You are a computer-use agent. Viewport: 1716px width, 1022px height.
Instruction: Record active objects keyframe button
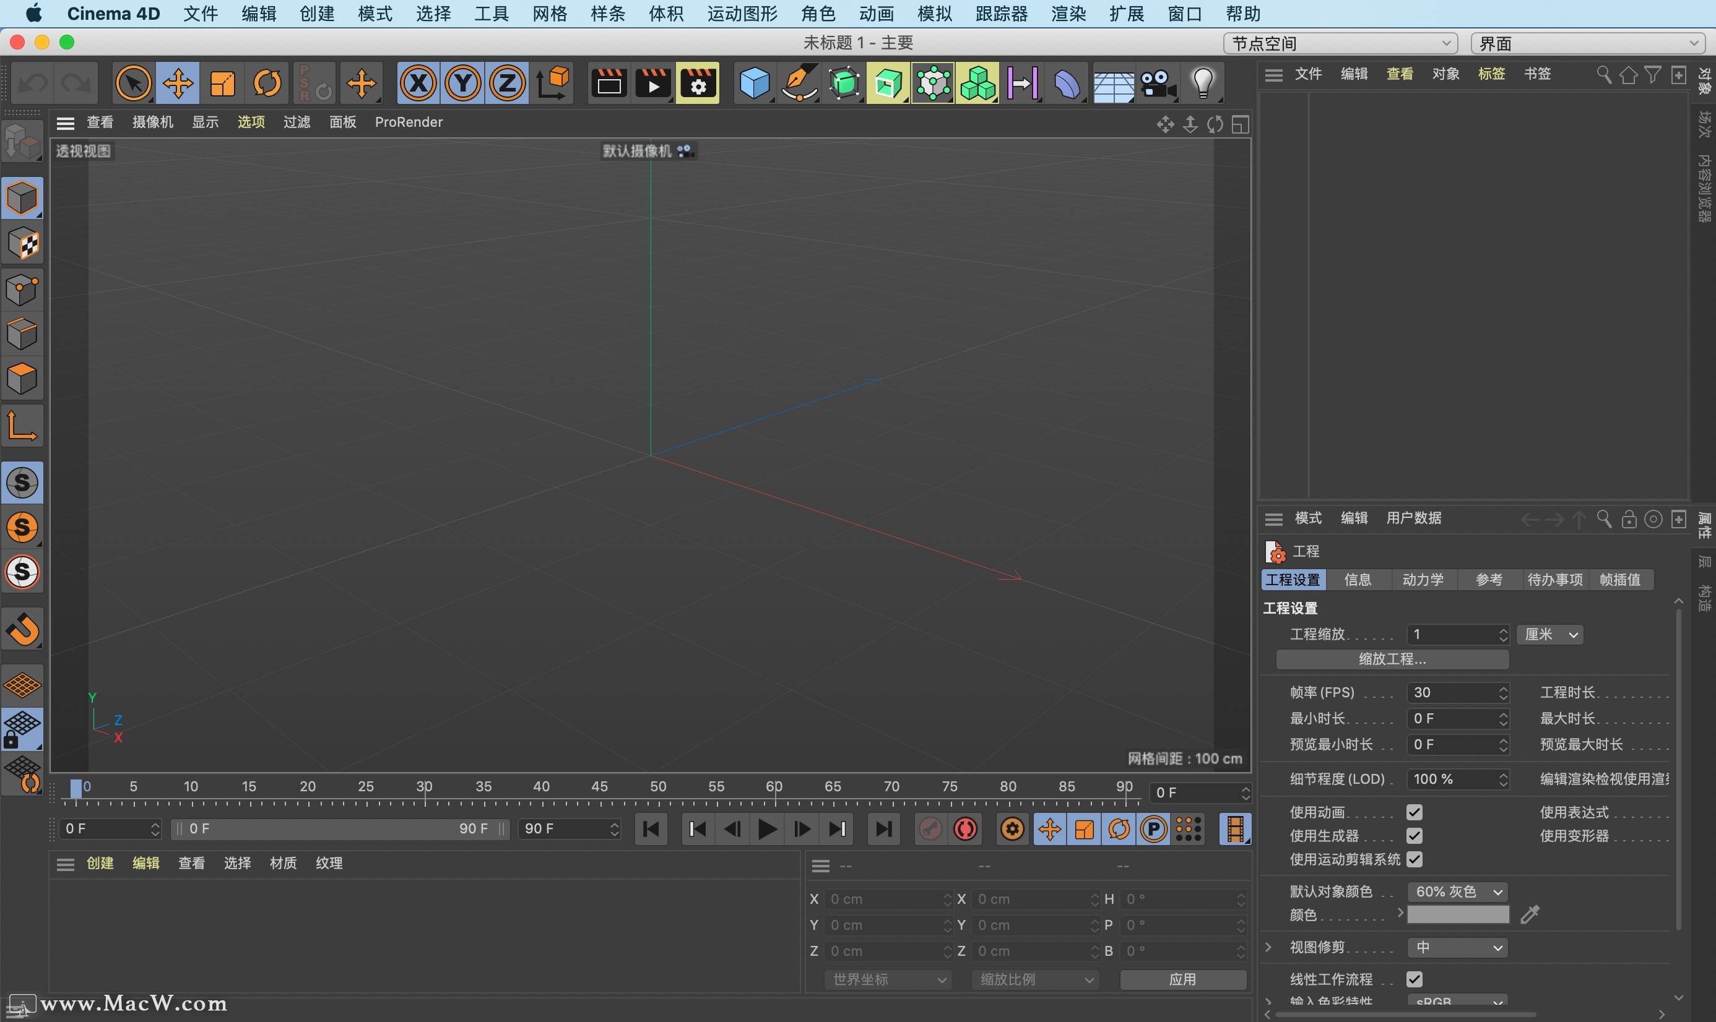pyautogui.click(x=930, y=829)
